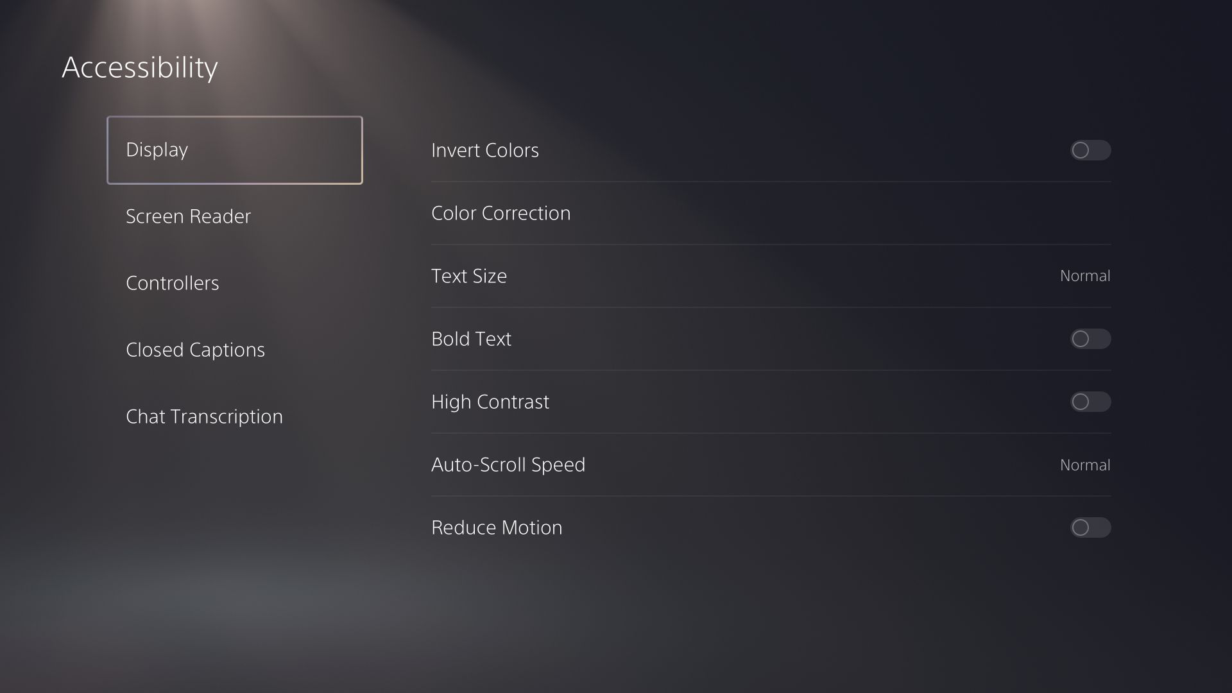Click the Text Size label

tap(468, 276)
